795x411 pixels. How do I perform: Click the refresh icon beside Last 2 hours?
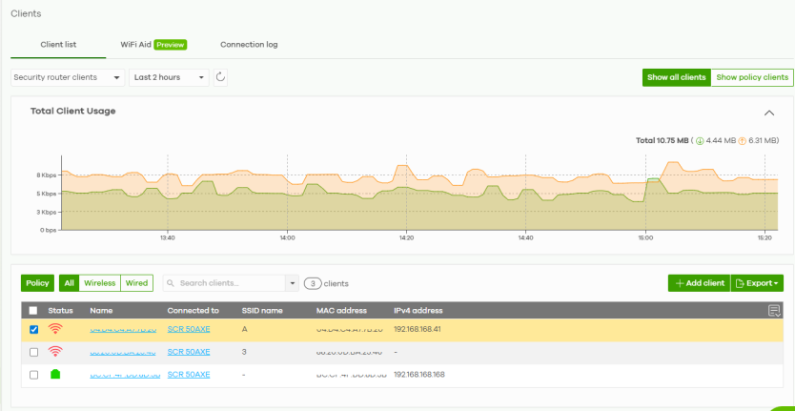(x=220, y=77)
